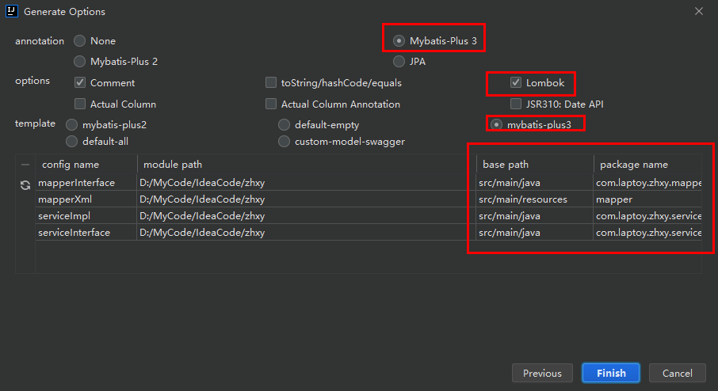This screenshot has height=391, width=718.
Task: Click the Finish button
Action: click(x=611, y=373)
